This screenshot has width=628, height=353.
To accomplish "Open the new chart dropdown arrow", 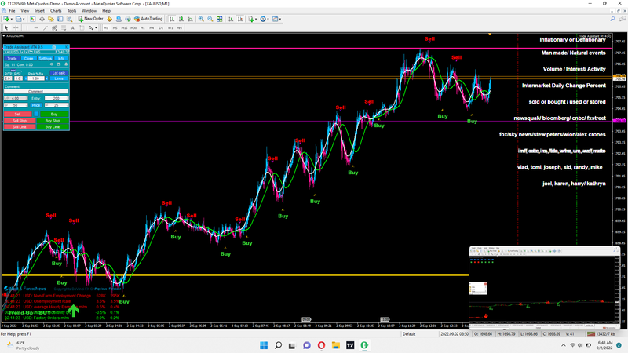I will [x=11, y=18].
